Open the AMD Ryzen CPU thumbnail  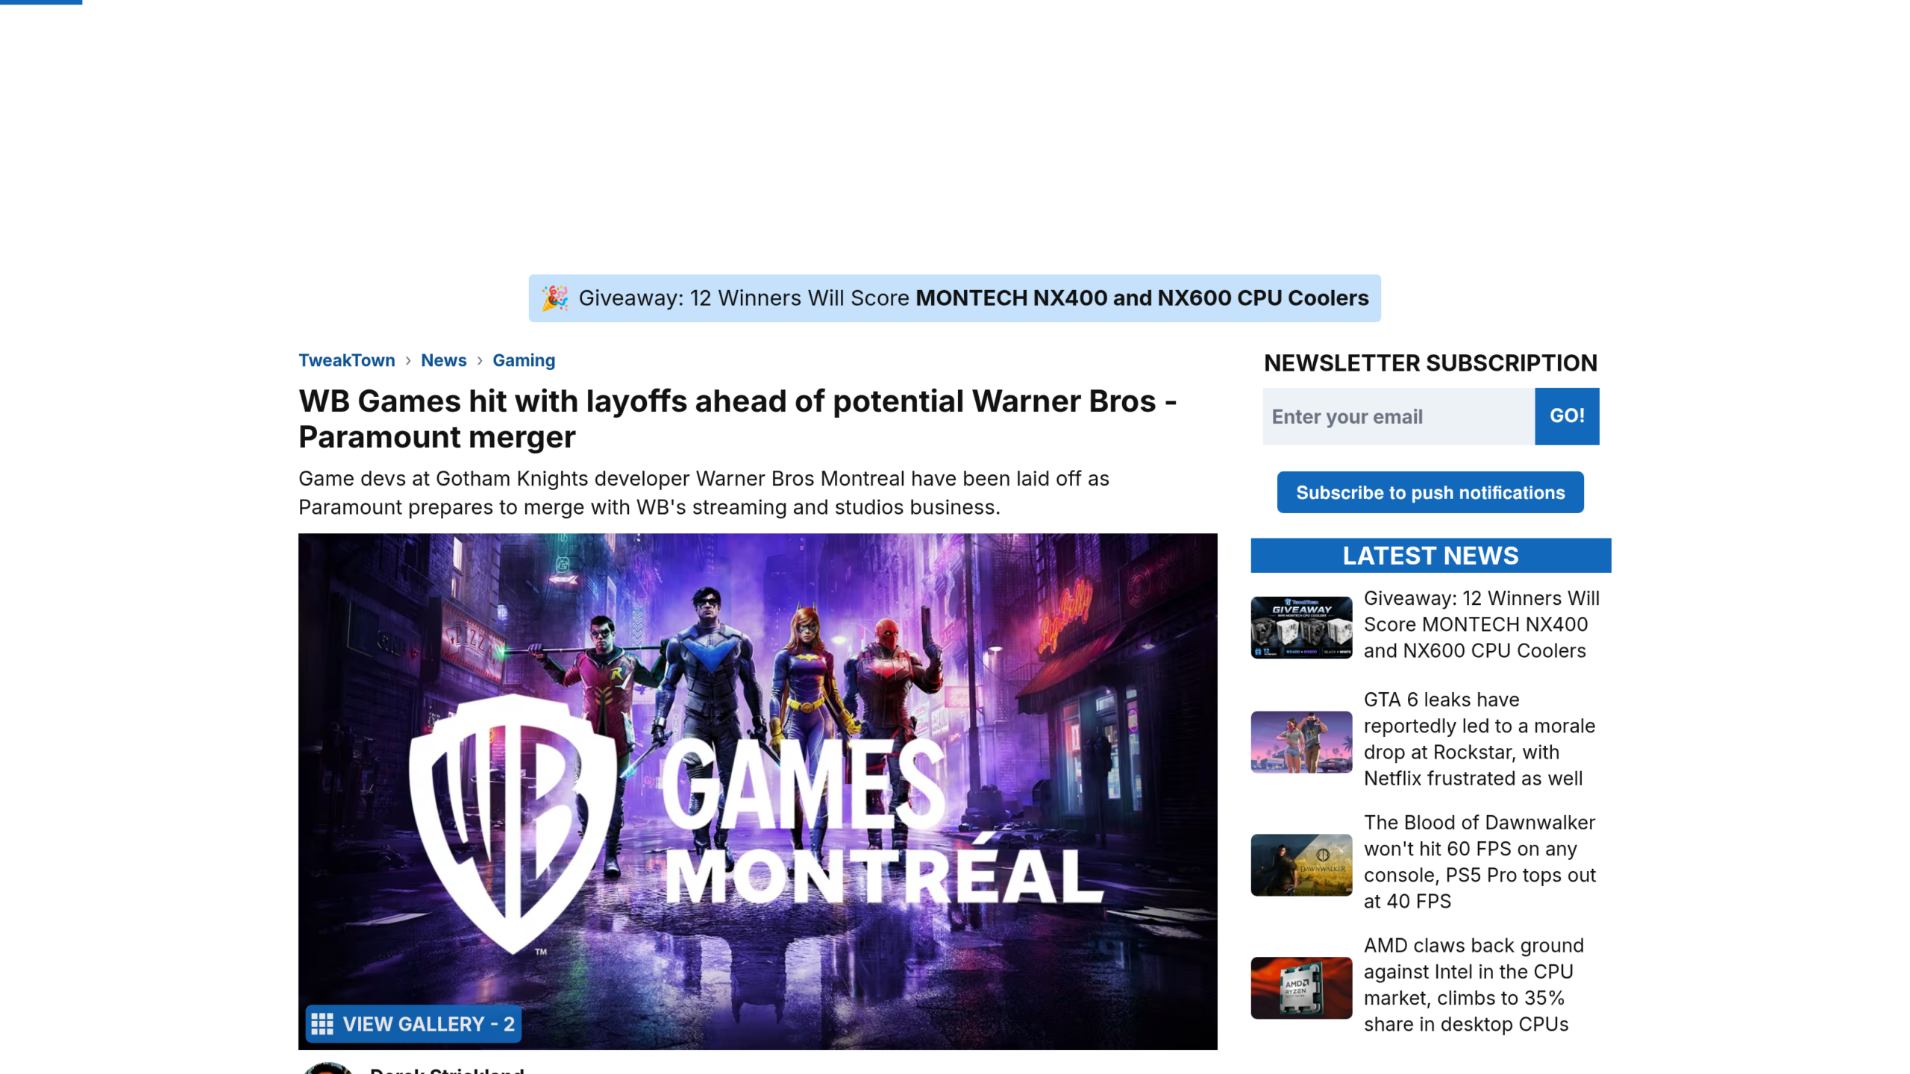tap(1302, 988)
